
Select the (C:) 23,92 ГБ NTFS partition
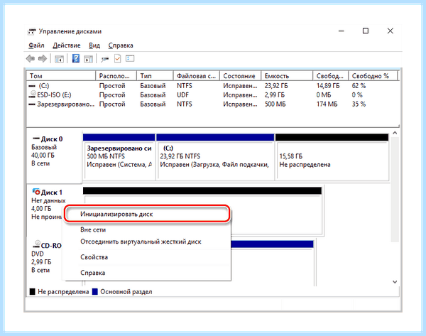215,157
